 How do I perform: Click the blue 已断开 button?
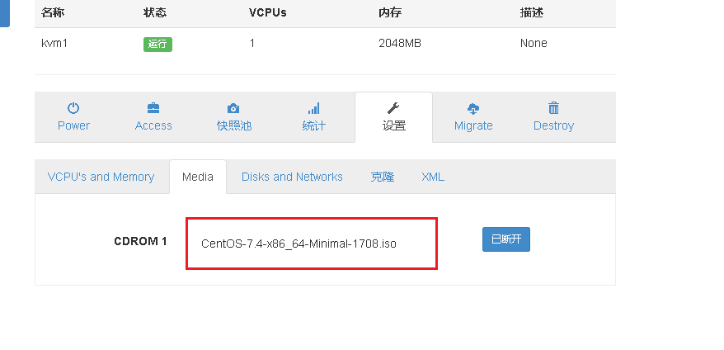[x=506, y=239]
